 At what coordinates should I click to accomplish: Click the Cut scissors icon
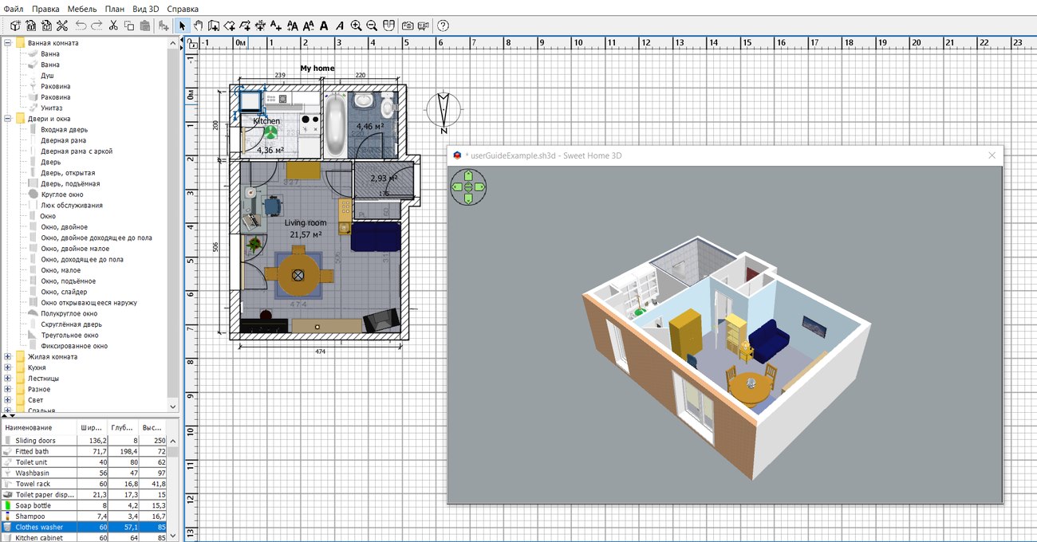pos(113,26)
